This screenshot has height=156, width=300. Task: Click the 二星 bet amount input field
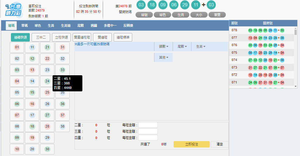click(148, 125)
